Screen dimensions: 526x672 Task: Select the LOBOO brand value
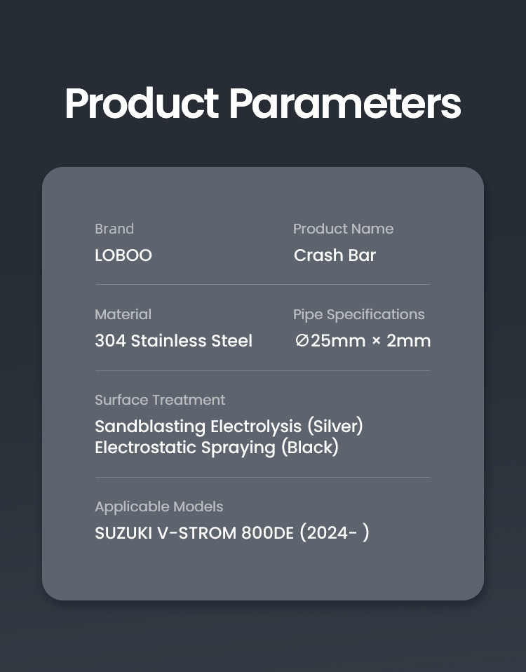pyautogui.click(x=123, y=255)
